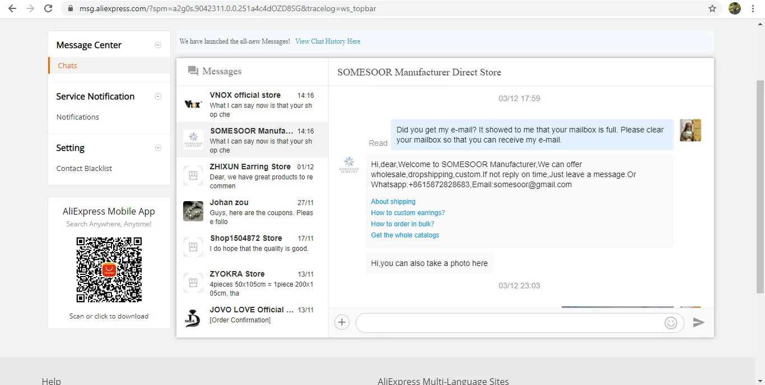Collapse the Setting section
The width and height of the screenshot is (765, 385).
click(158, 148)
